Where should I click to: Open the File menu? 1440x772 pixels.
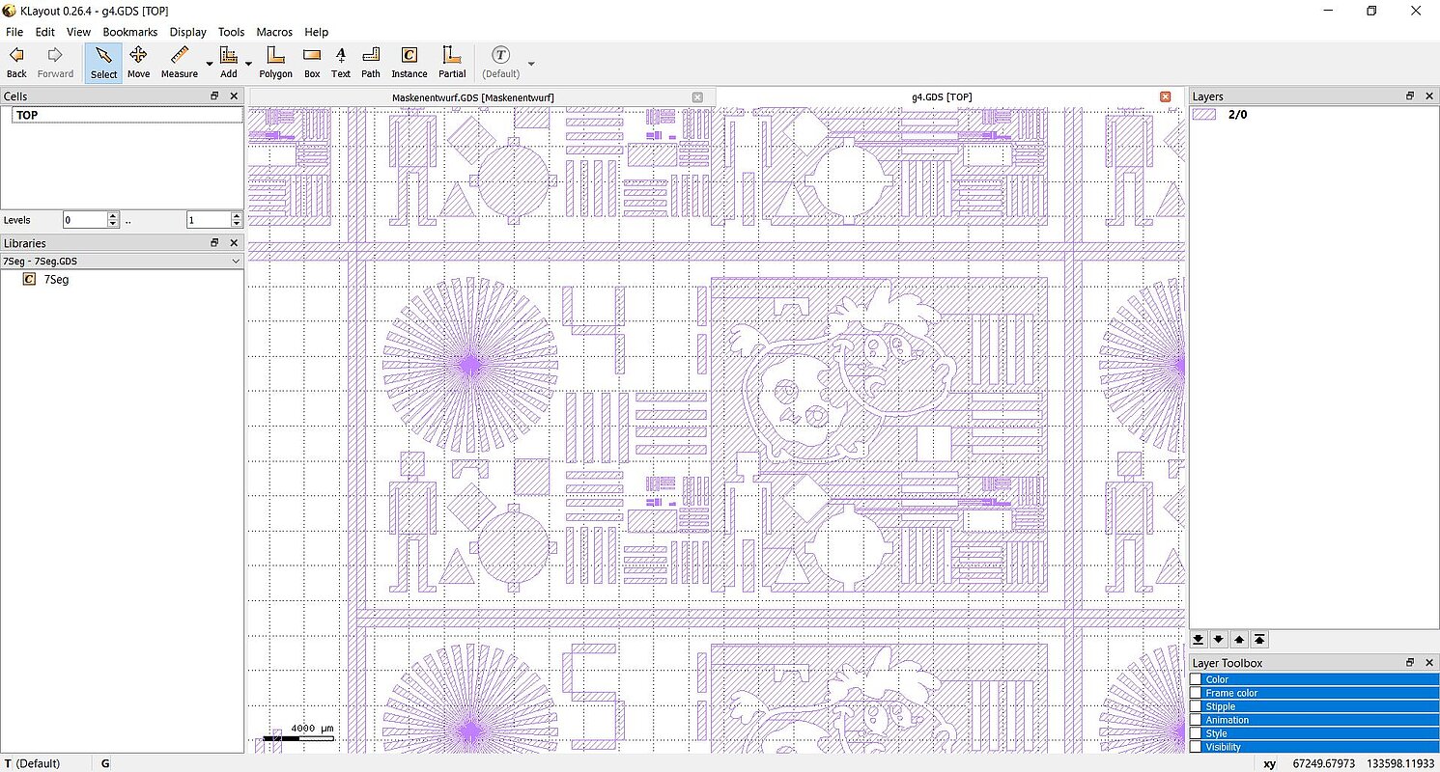click(14, 32)
